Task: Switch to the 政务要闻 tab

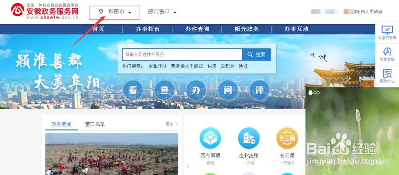Action: [x=61, y=124]
